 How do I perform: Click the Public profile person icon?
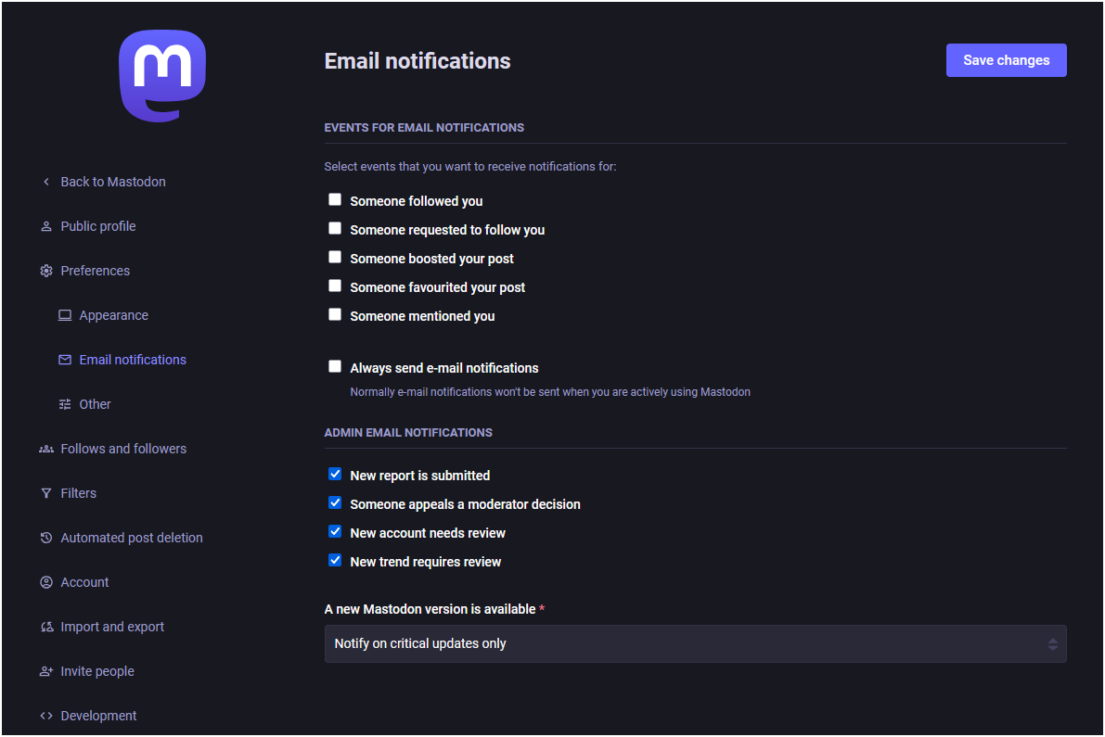coord(46,226)
